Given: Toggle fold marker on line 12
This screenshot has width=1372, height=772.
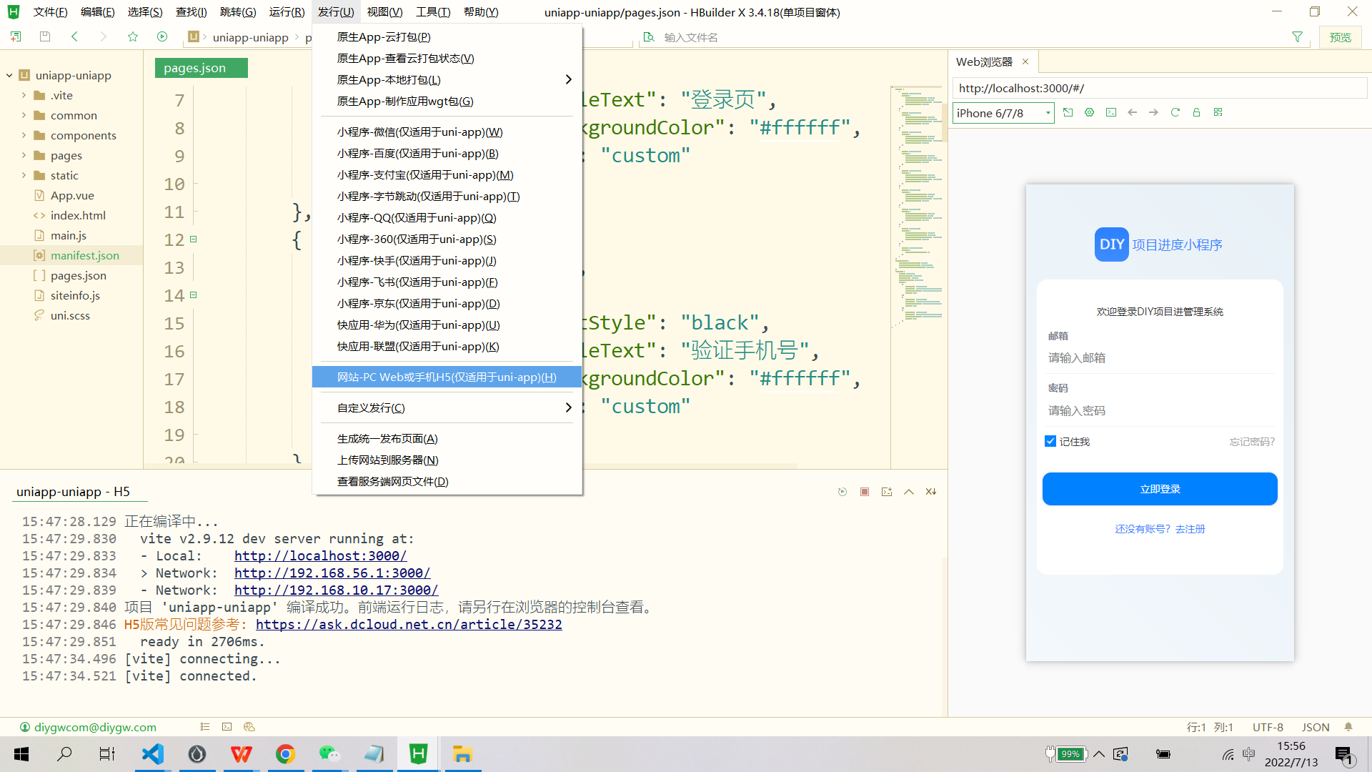Looking at the screenshot, I should point(193,239).
